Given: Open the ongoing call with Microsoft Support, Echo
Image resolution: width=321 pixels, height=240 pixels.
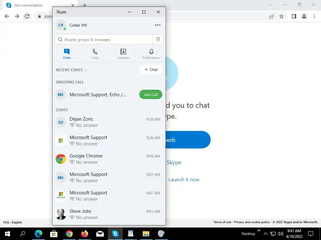Looking at the screenshot, I should [109, 94].
